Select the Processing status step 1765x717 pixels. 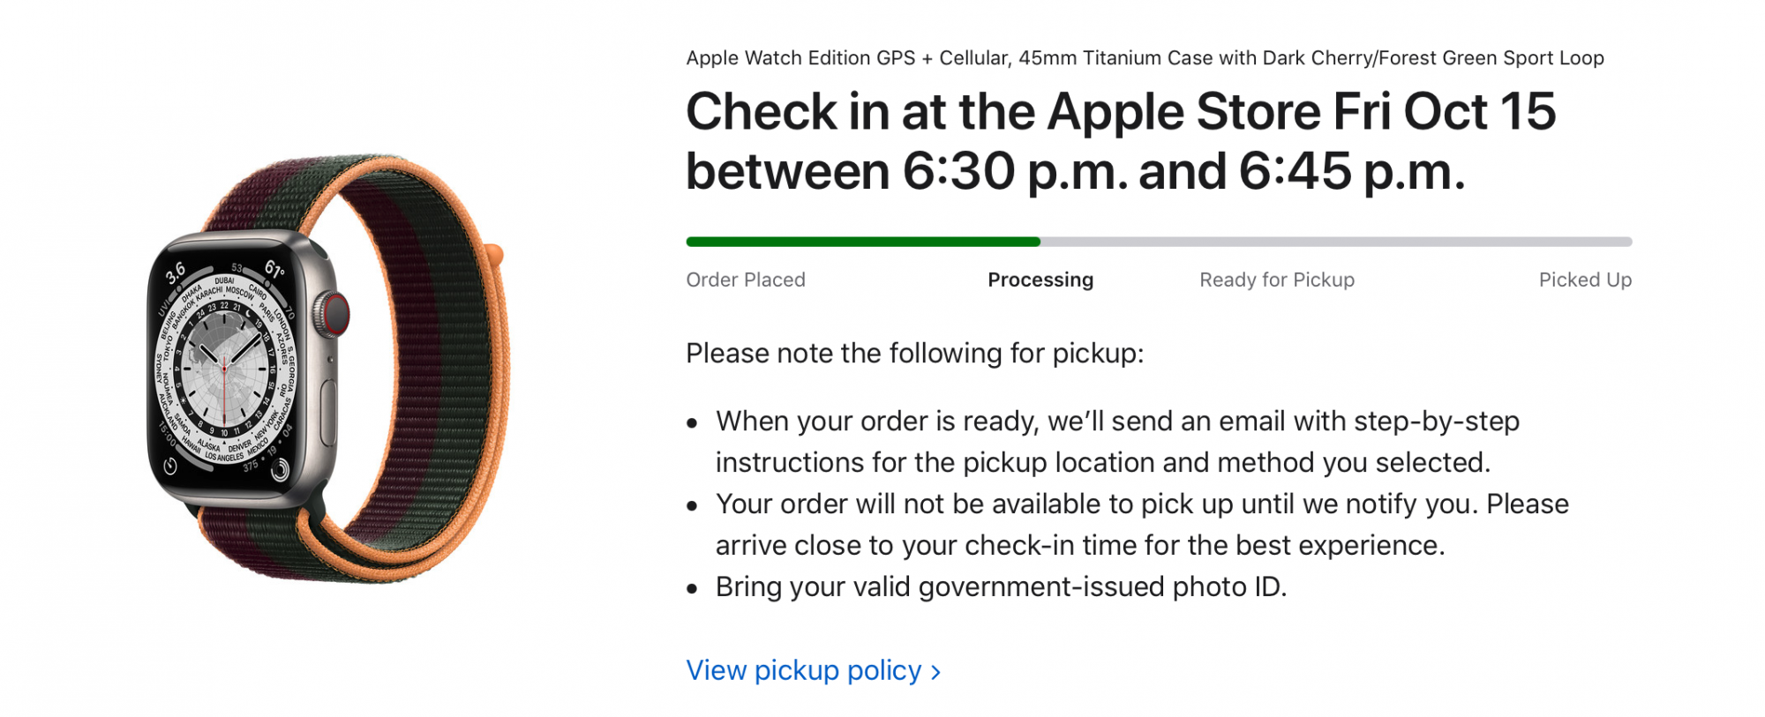click(1040, 280)
